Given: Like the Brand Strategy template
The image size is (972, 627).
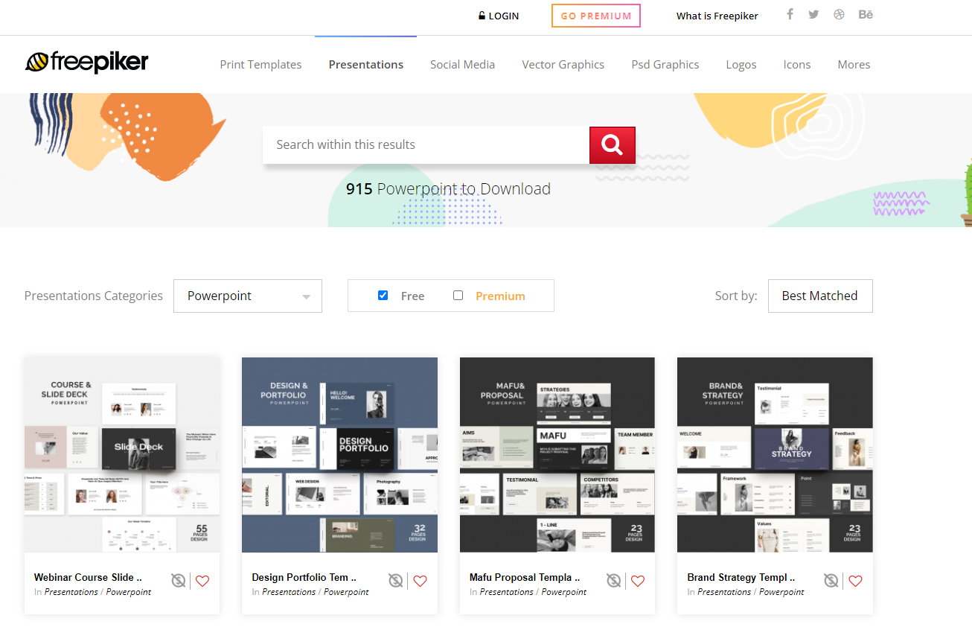Looking at the screenshot, I should (x=855, y=581).
